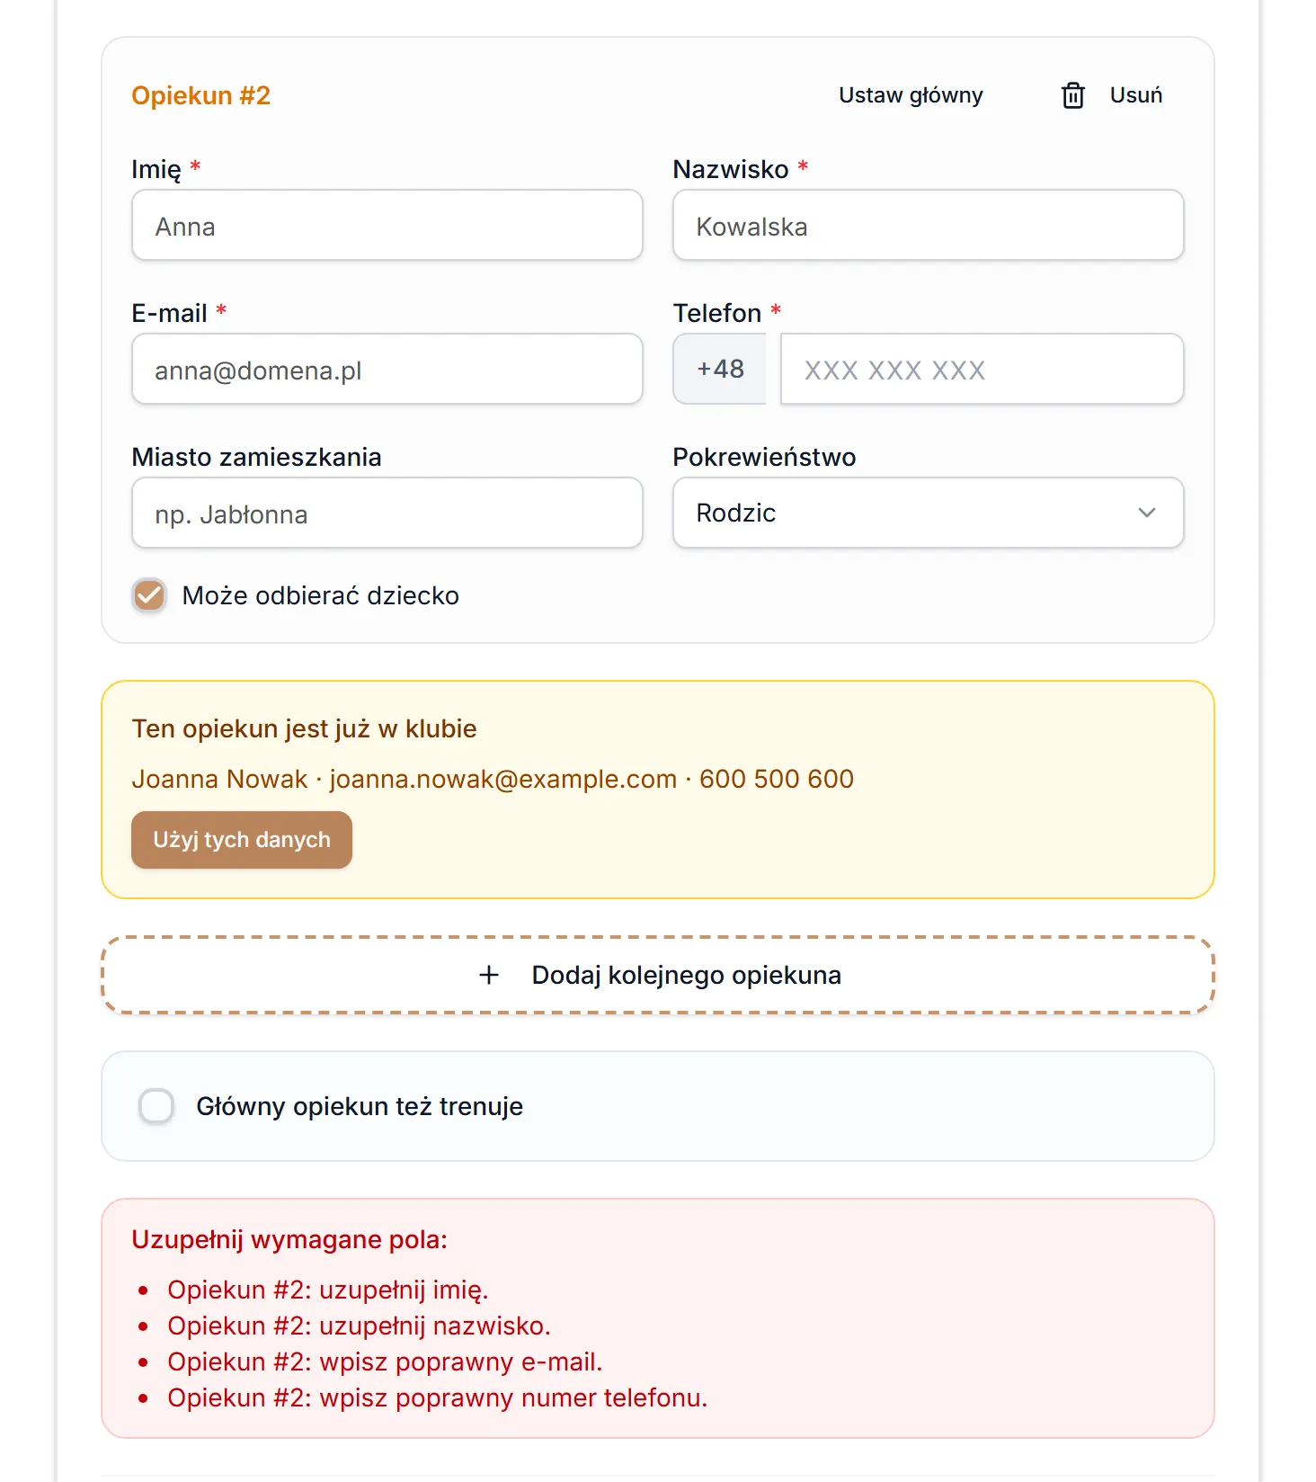Toggle the Może odbierać dziecko checkbox
Viewport: 1316px width, 1482px height.
pyautogui.click(x=149, y=595)
